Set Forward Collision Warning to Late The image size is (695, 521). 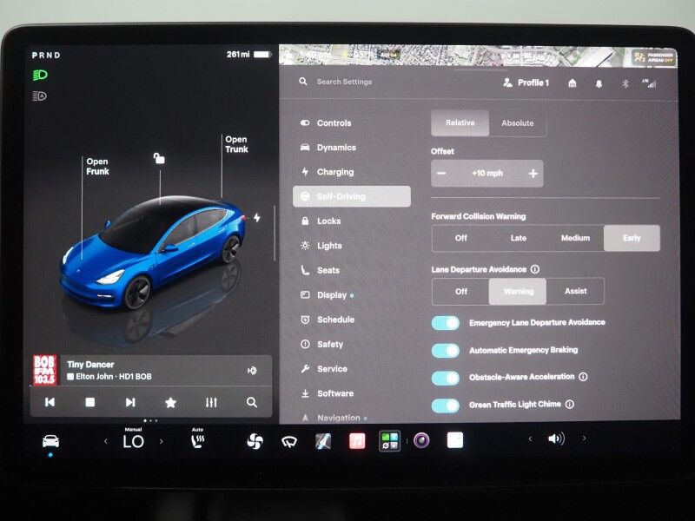tap(518, 238)
